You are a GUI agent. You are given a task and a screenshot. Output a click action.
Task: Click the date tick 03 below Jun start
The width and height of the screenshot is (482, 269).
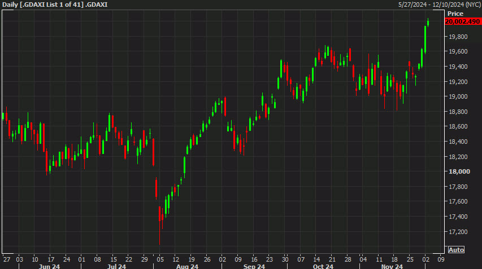(x=19, y=259)
